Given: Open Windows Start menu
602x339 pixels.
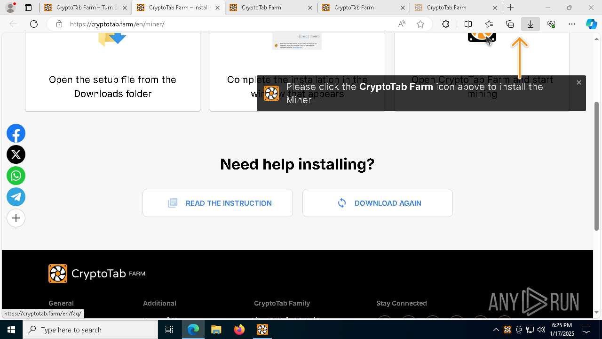Looking at the screenshot, I should pyautogui.click(x=11, y=330).
